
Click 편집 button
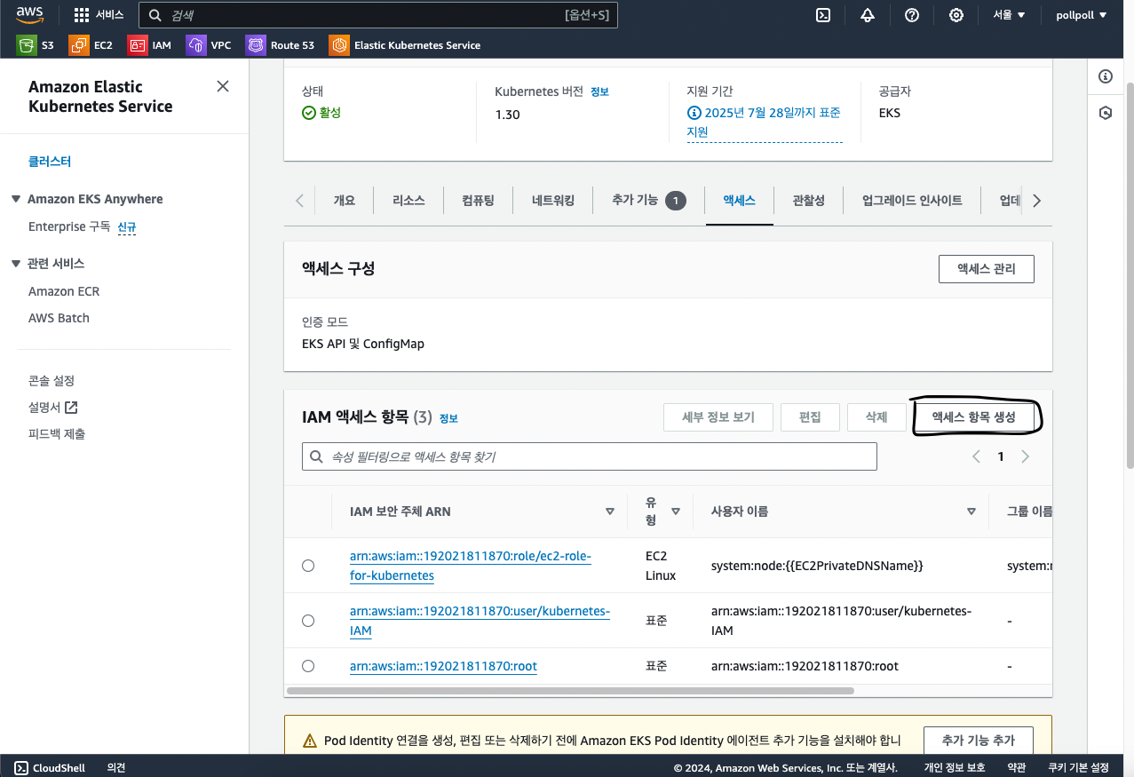810,416
